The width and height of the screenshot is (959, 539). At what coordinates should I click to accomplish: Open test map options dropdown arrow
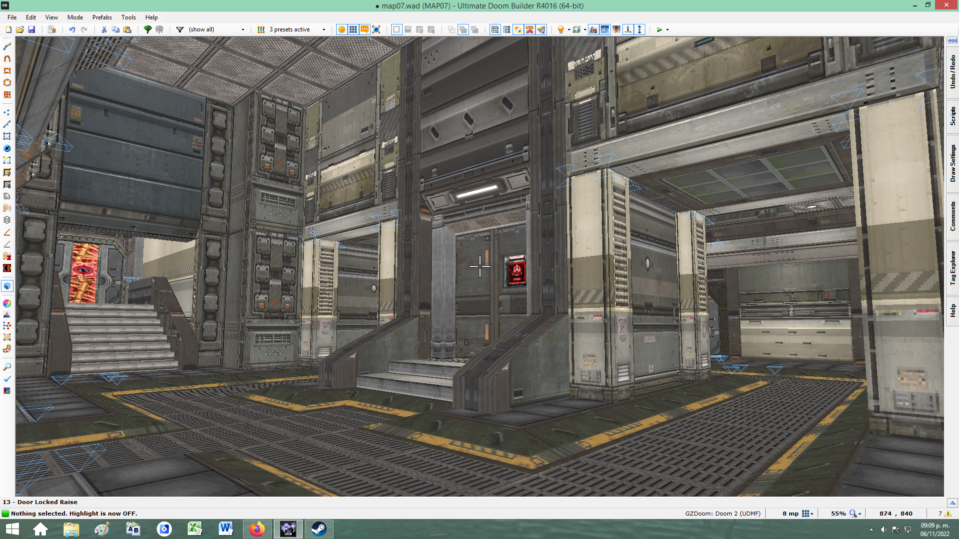pos(668,29)
